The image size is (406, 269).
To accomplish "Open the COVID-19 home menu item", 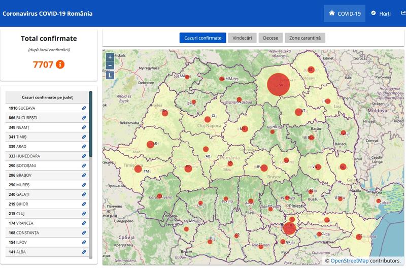I will [x=345, y=14].
